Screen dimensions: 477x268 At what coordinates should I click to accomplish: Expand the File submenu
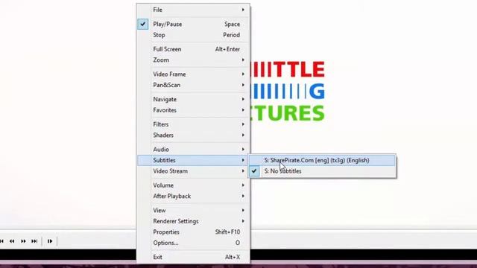193,10
